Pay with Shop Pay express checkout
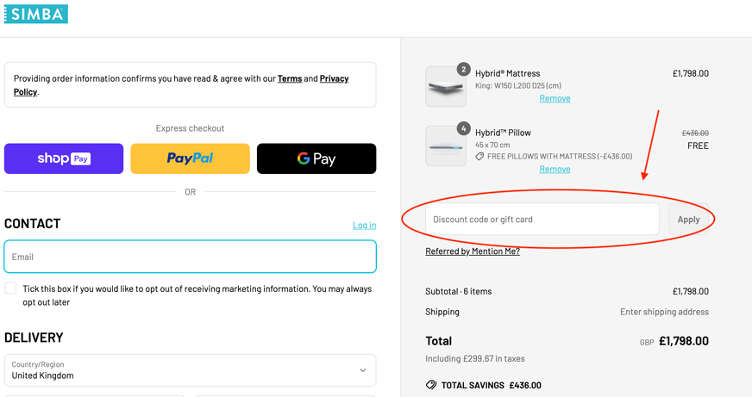The width and height of the screenshot is (752, 397). click(x=64, y=158)
